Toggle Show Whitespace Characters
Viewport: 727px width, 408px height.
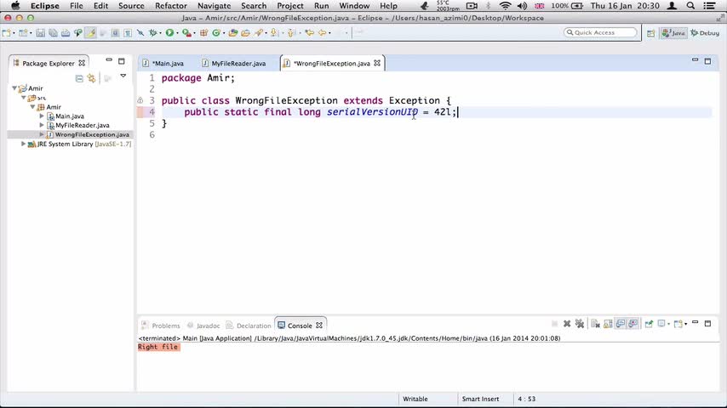pyautogui.click(x=128, y=32)
